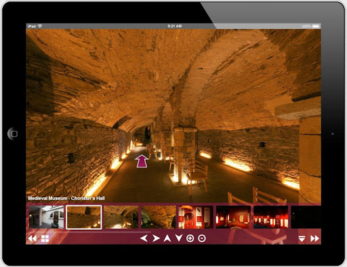Zoom in with the plus circle

point(190,239)
